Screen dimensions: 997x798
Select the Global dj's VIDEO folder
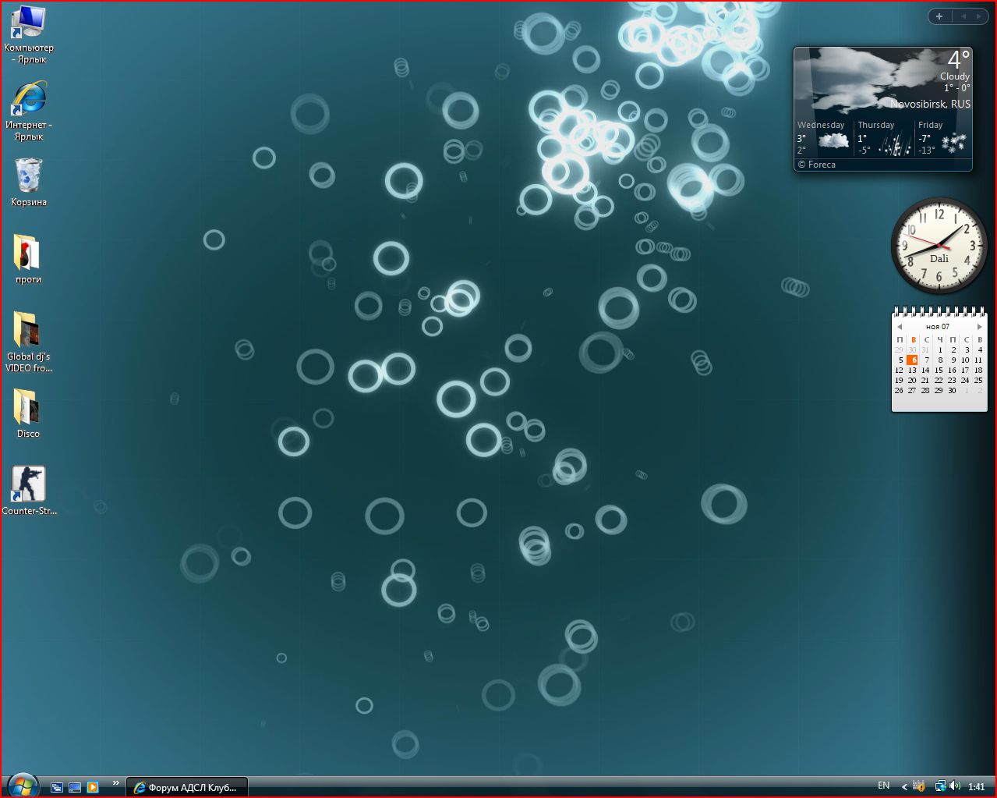[28, 330]
